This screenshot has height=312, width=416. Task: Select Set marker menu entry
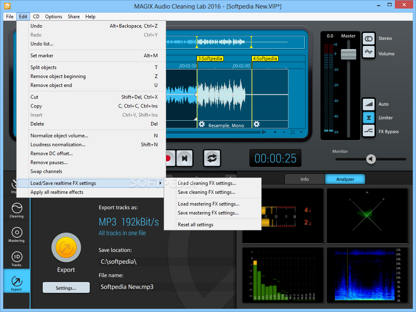pyautogui.click(x=91, y=56)
